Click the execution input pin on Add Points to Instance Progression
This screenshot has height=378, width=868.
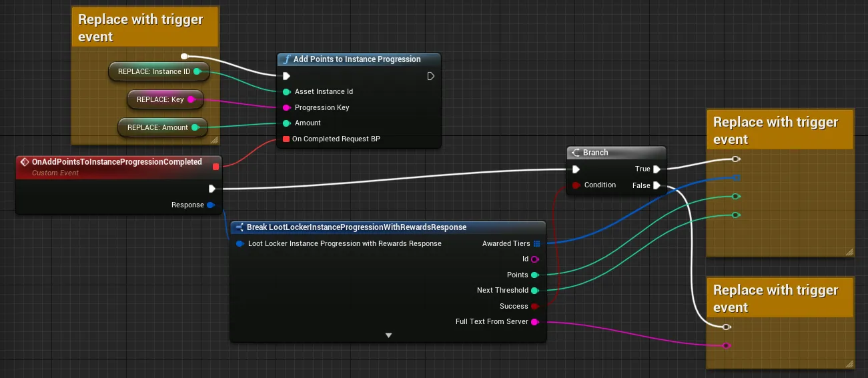(x=286, y=76)
